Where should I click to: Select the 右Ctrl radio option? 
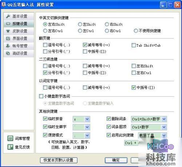click(x=107, y=31)
